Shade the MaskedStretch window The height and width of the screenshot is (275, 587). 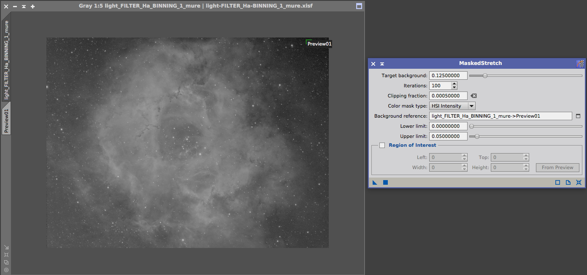pyautogui.click(x=382, y=64)
